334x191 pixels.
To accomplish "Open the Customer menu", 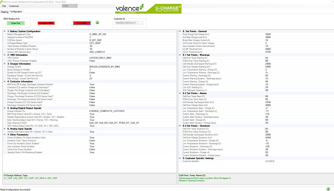I will [x=14, y=6].
